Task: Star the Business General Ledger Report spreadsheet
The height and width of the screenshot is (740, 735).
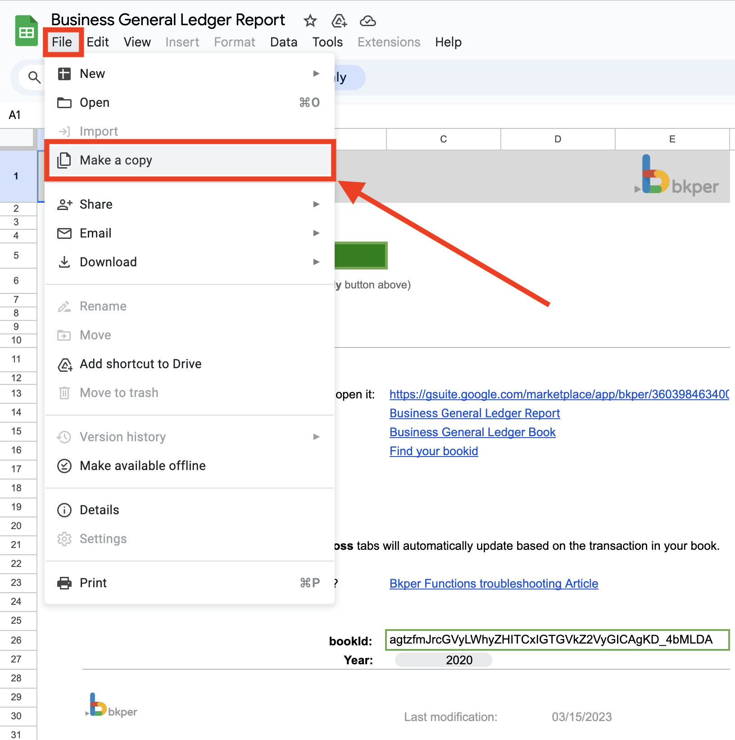Action: [x=310, y=21]
